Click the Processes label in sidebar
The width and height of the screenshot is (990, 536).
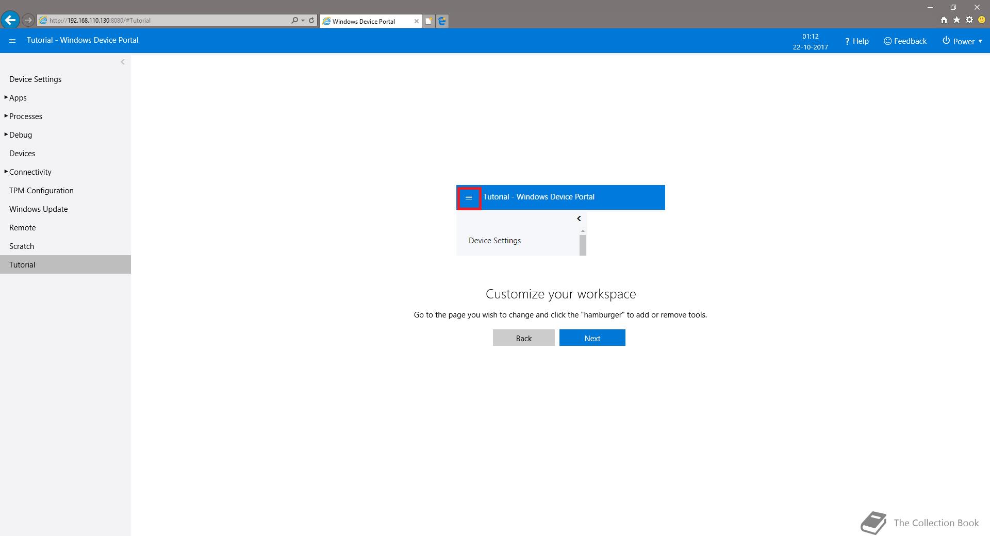click(26, 116)
